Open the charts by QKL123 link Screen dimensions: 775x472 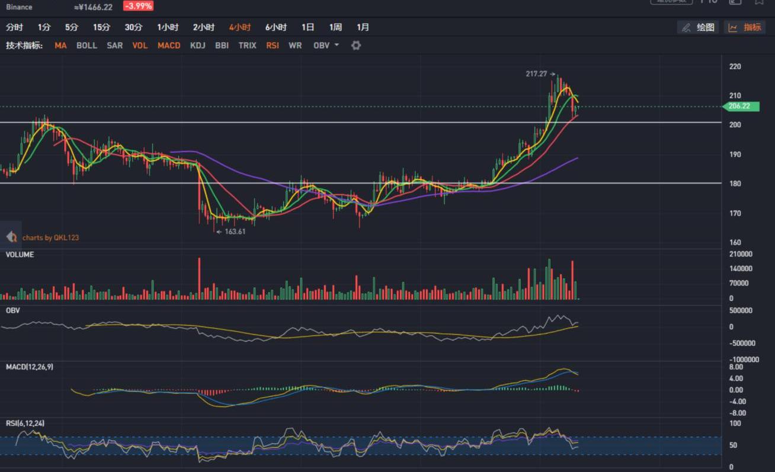click(x=50, y=237)
